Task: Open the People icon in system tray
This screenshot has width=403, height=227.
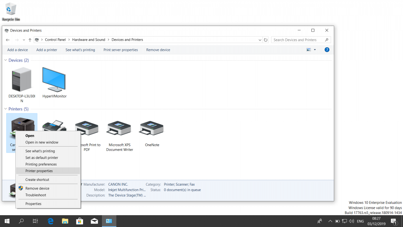Action: point(320,221)
